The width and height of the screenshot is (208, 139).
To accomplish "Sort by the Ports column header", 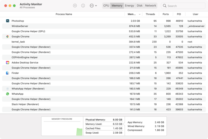I will coord(166,14).
